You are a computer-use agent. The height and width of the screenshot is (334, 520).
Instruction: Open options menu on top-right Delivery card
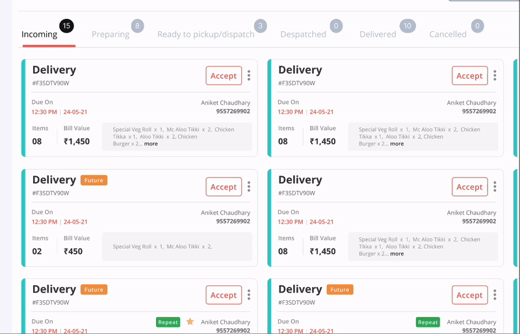coord(495,76)
